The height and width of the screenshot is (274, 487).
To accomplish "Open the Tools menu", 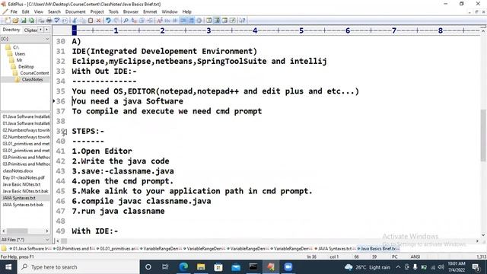I will 113,12.
